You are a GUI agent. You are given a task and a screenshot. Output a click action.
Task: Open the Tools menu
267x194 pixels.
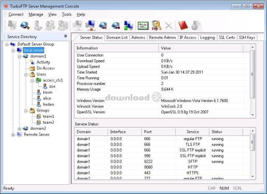point(67,15)
